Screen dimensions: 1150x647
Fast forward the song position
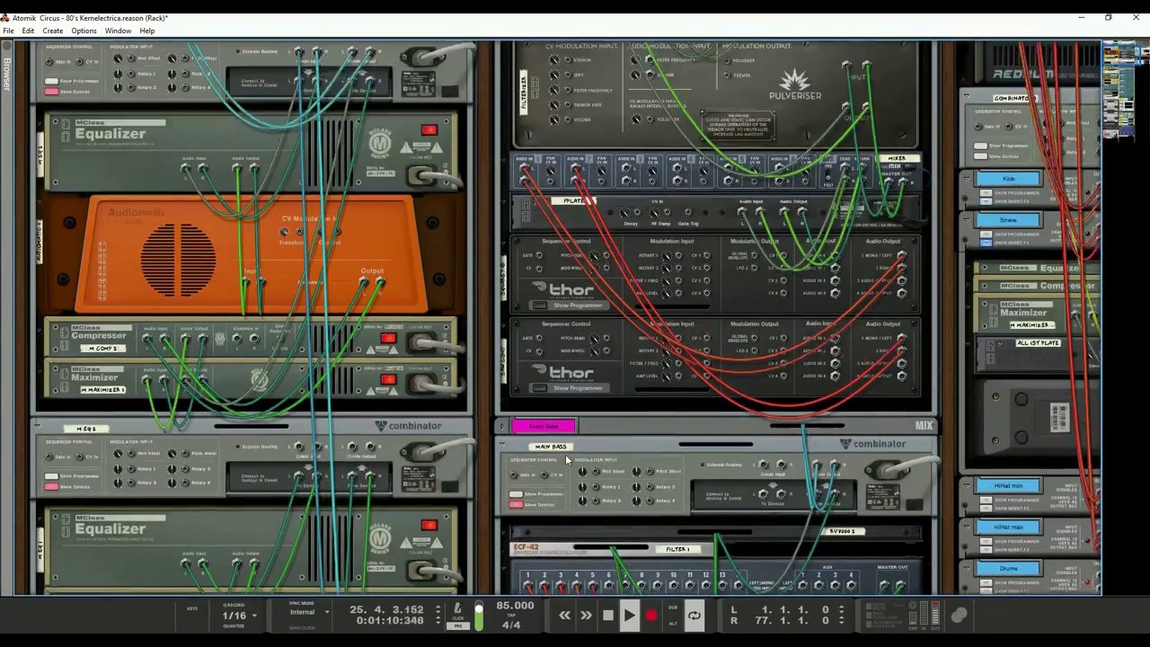586,616
